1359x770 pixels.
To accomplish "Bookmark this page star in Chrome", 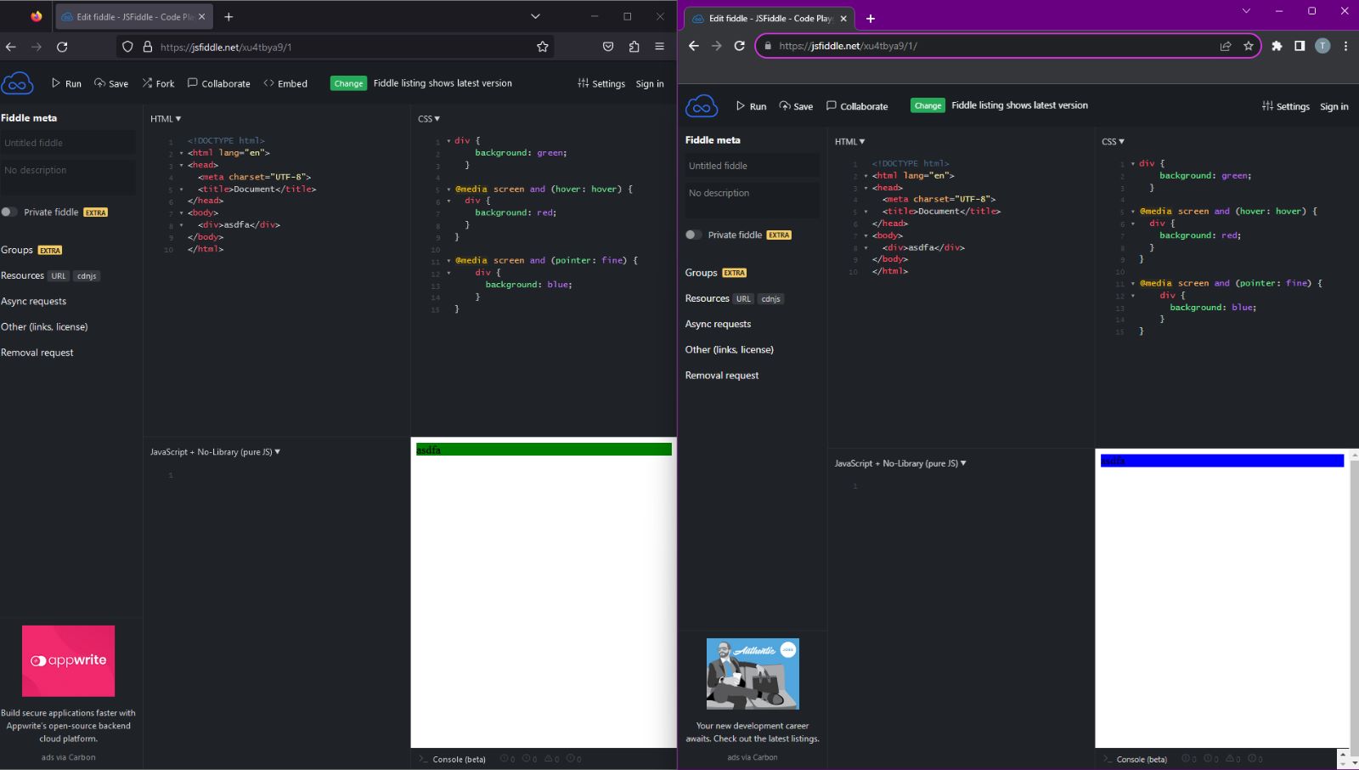I will click(1249, 46).
